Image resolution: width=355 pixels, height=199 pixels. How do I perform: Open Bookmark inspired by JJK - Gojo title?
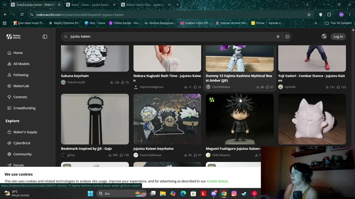86,149
